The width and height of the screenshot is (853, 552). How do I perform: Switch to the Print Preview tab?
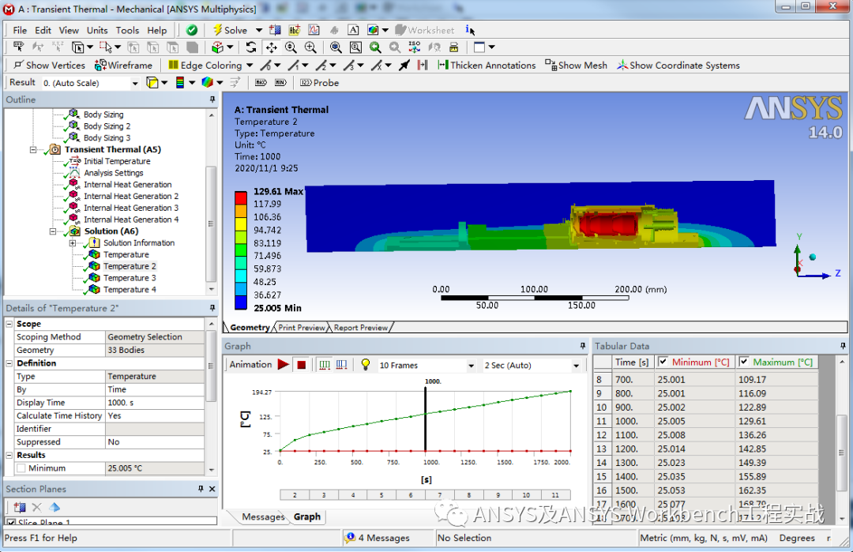302,328
